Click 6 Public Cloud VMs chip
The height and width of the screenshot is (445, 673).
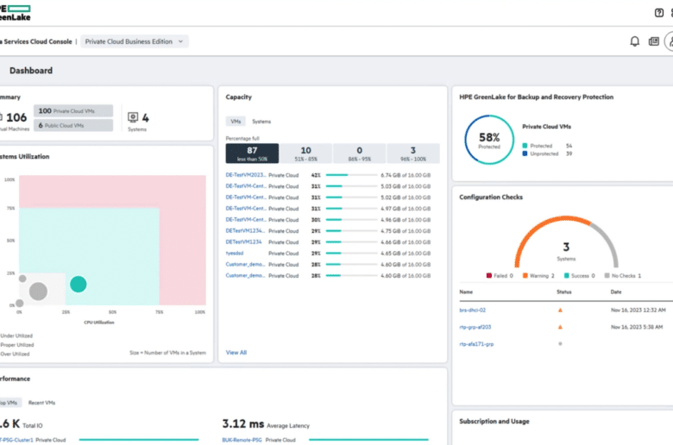[x=73, y=125]
